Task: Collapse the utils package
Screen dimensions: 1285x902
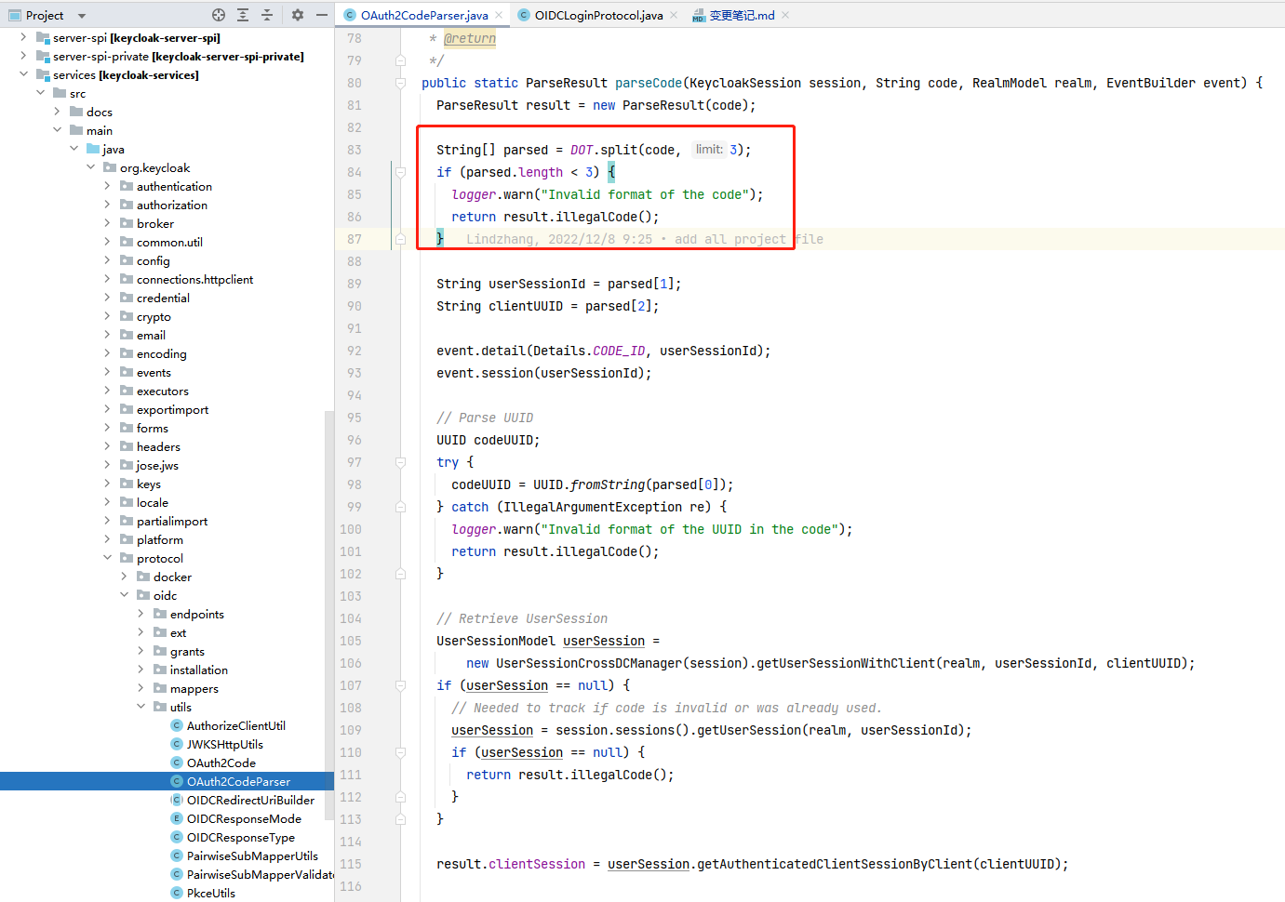Action: 141,707
